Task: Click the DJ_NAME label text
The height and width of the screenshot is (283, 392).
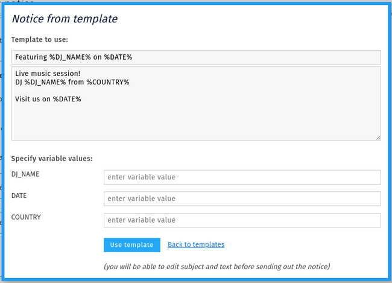Action: 25,174
